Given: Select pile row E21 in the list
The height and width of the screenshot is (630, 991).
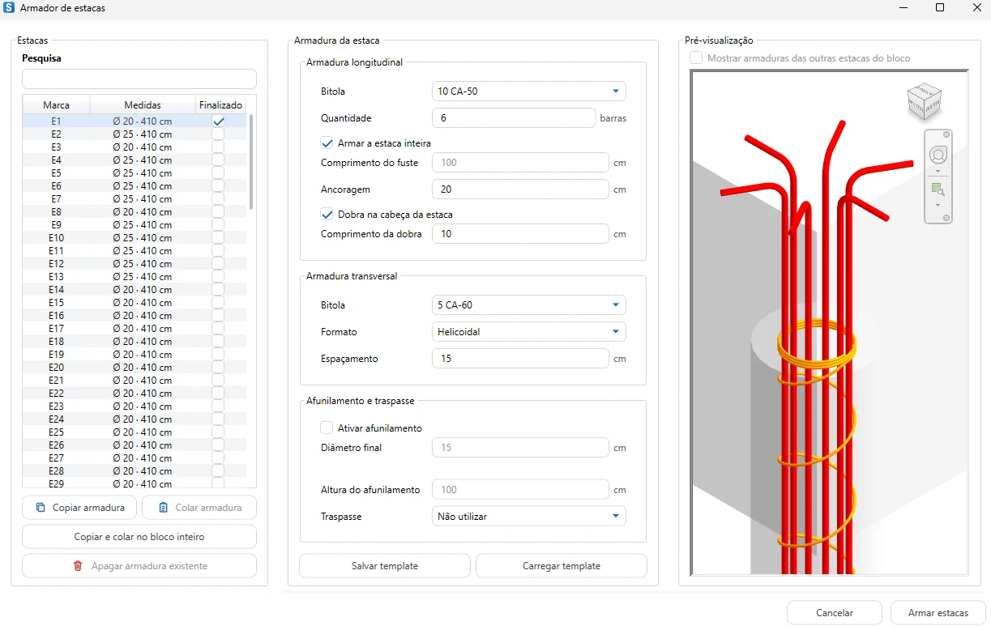Looking at the screenshot, I should (x=135, y=381).
